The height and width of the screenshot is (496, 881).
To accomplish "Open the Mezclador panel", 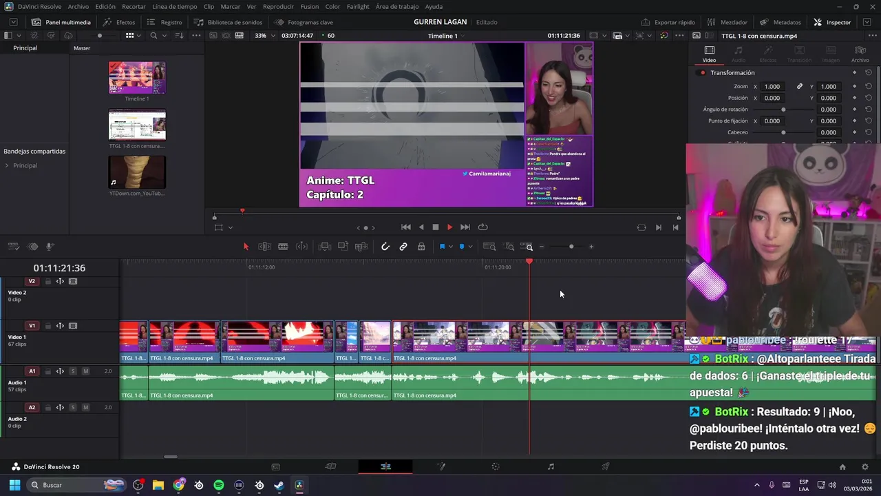I will coord(727,22).
